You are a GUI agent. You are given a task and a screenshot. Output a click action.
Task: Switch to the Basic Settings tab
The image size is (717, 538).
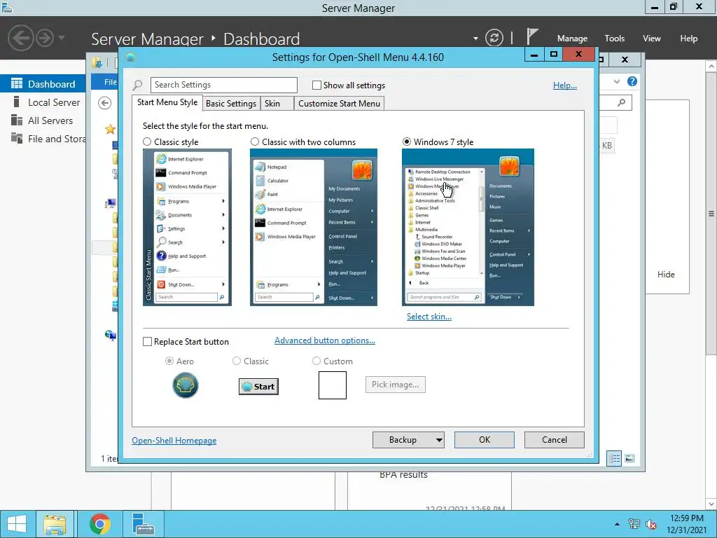(231, 104)
